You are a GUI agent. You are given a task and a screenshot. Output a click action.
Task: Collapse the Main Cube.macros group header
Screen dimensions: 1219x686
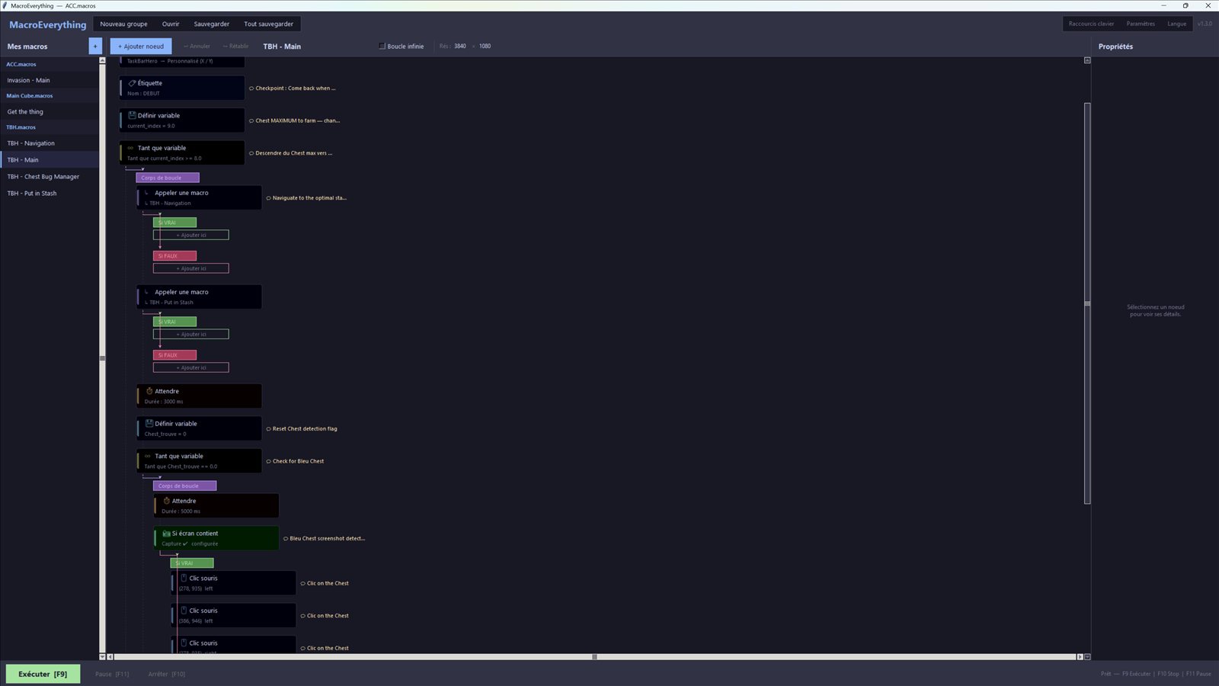coord(50,96)
